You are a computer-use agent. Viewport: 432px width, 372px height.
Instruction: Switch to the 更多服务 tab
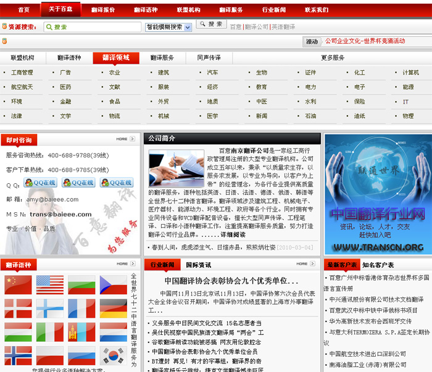coord(333,57)
